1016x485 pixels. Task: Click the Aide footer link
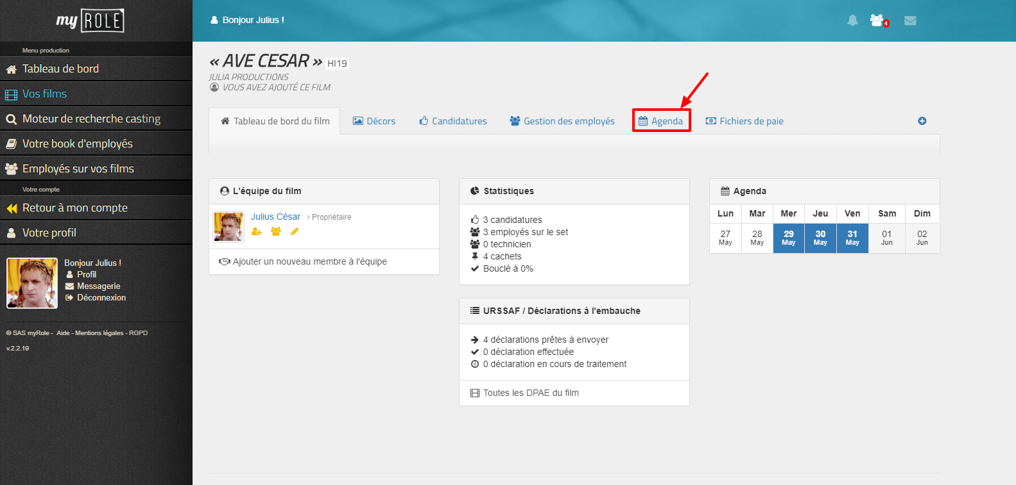click(x=63, y=333)
